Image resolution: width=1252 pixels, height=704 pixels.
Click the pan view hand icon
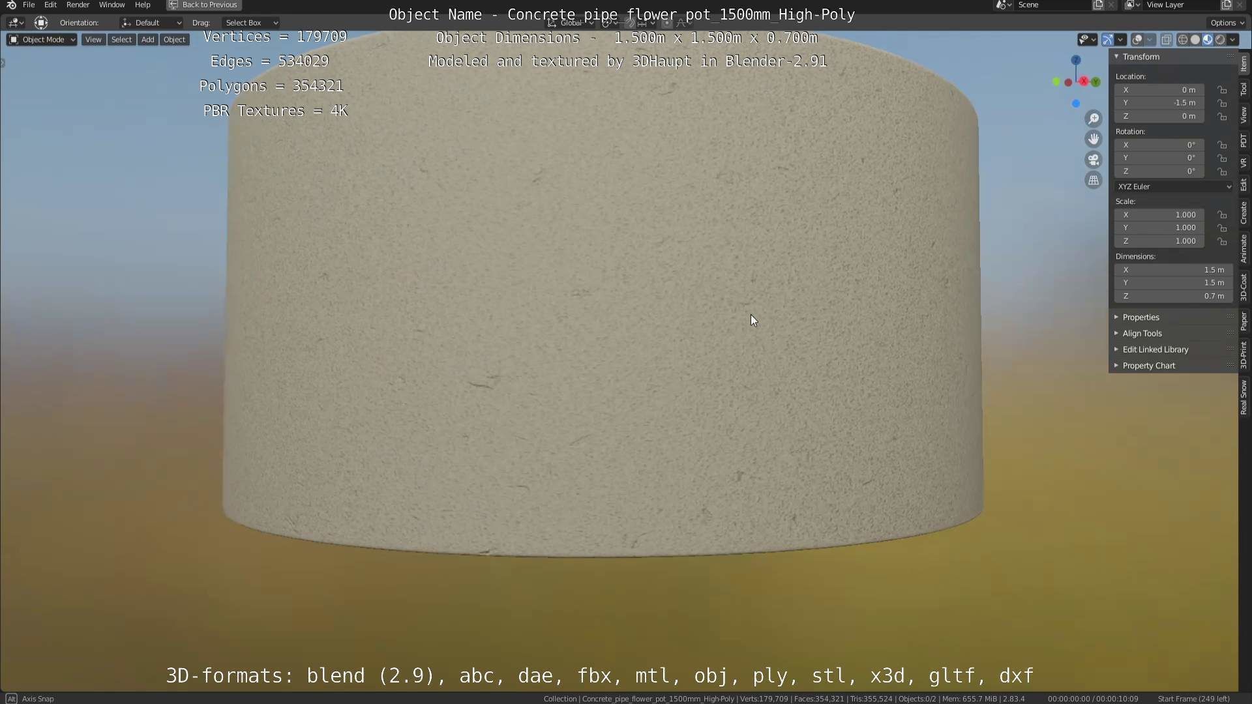tap(1094, 139)
